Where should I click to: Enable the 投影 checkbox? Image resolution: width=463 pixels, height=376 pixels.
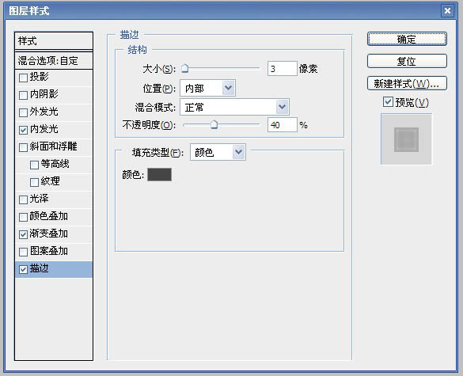pos(23,78)
